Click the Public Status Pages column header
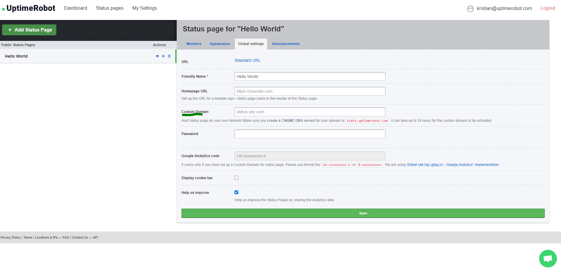This screenshot has width=561, height=268. 18,45
